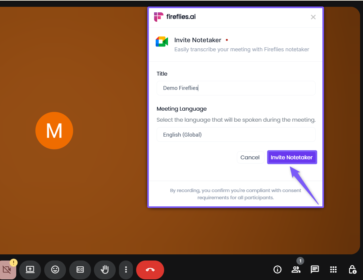Click the red leave call button
The height and width of the screenshot is (280, 363).
coord(150,270)
